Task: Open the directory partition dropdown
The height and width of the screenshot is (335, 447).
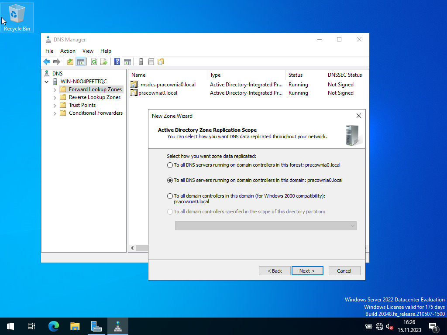Action: pos(266,226)
